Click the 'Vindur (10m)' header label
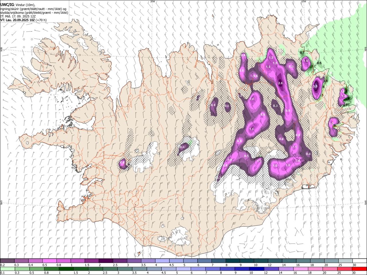 pos(25,5)
